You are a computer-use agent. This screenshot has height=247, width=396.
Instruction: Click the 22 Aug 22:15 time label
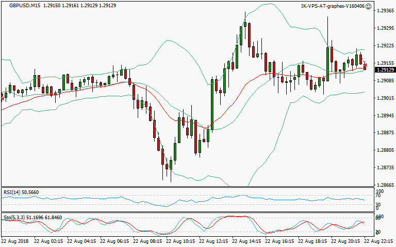point(378,241)
